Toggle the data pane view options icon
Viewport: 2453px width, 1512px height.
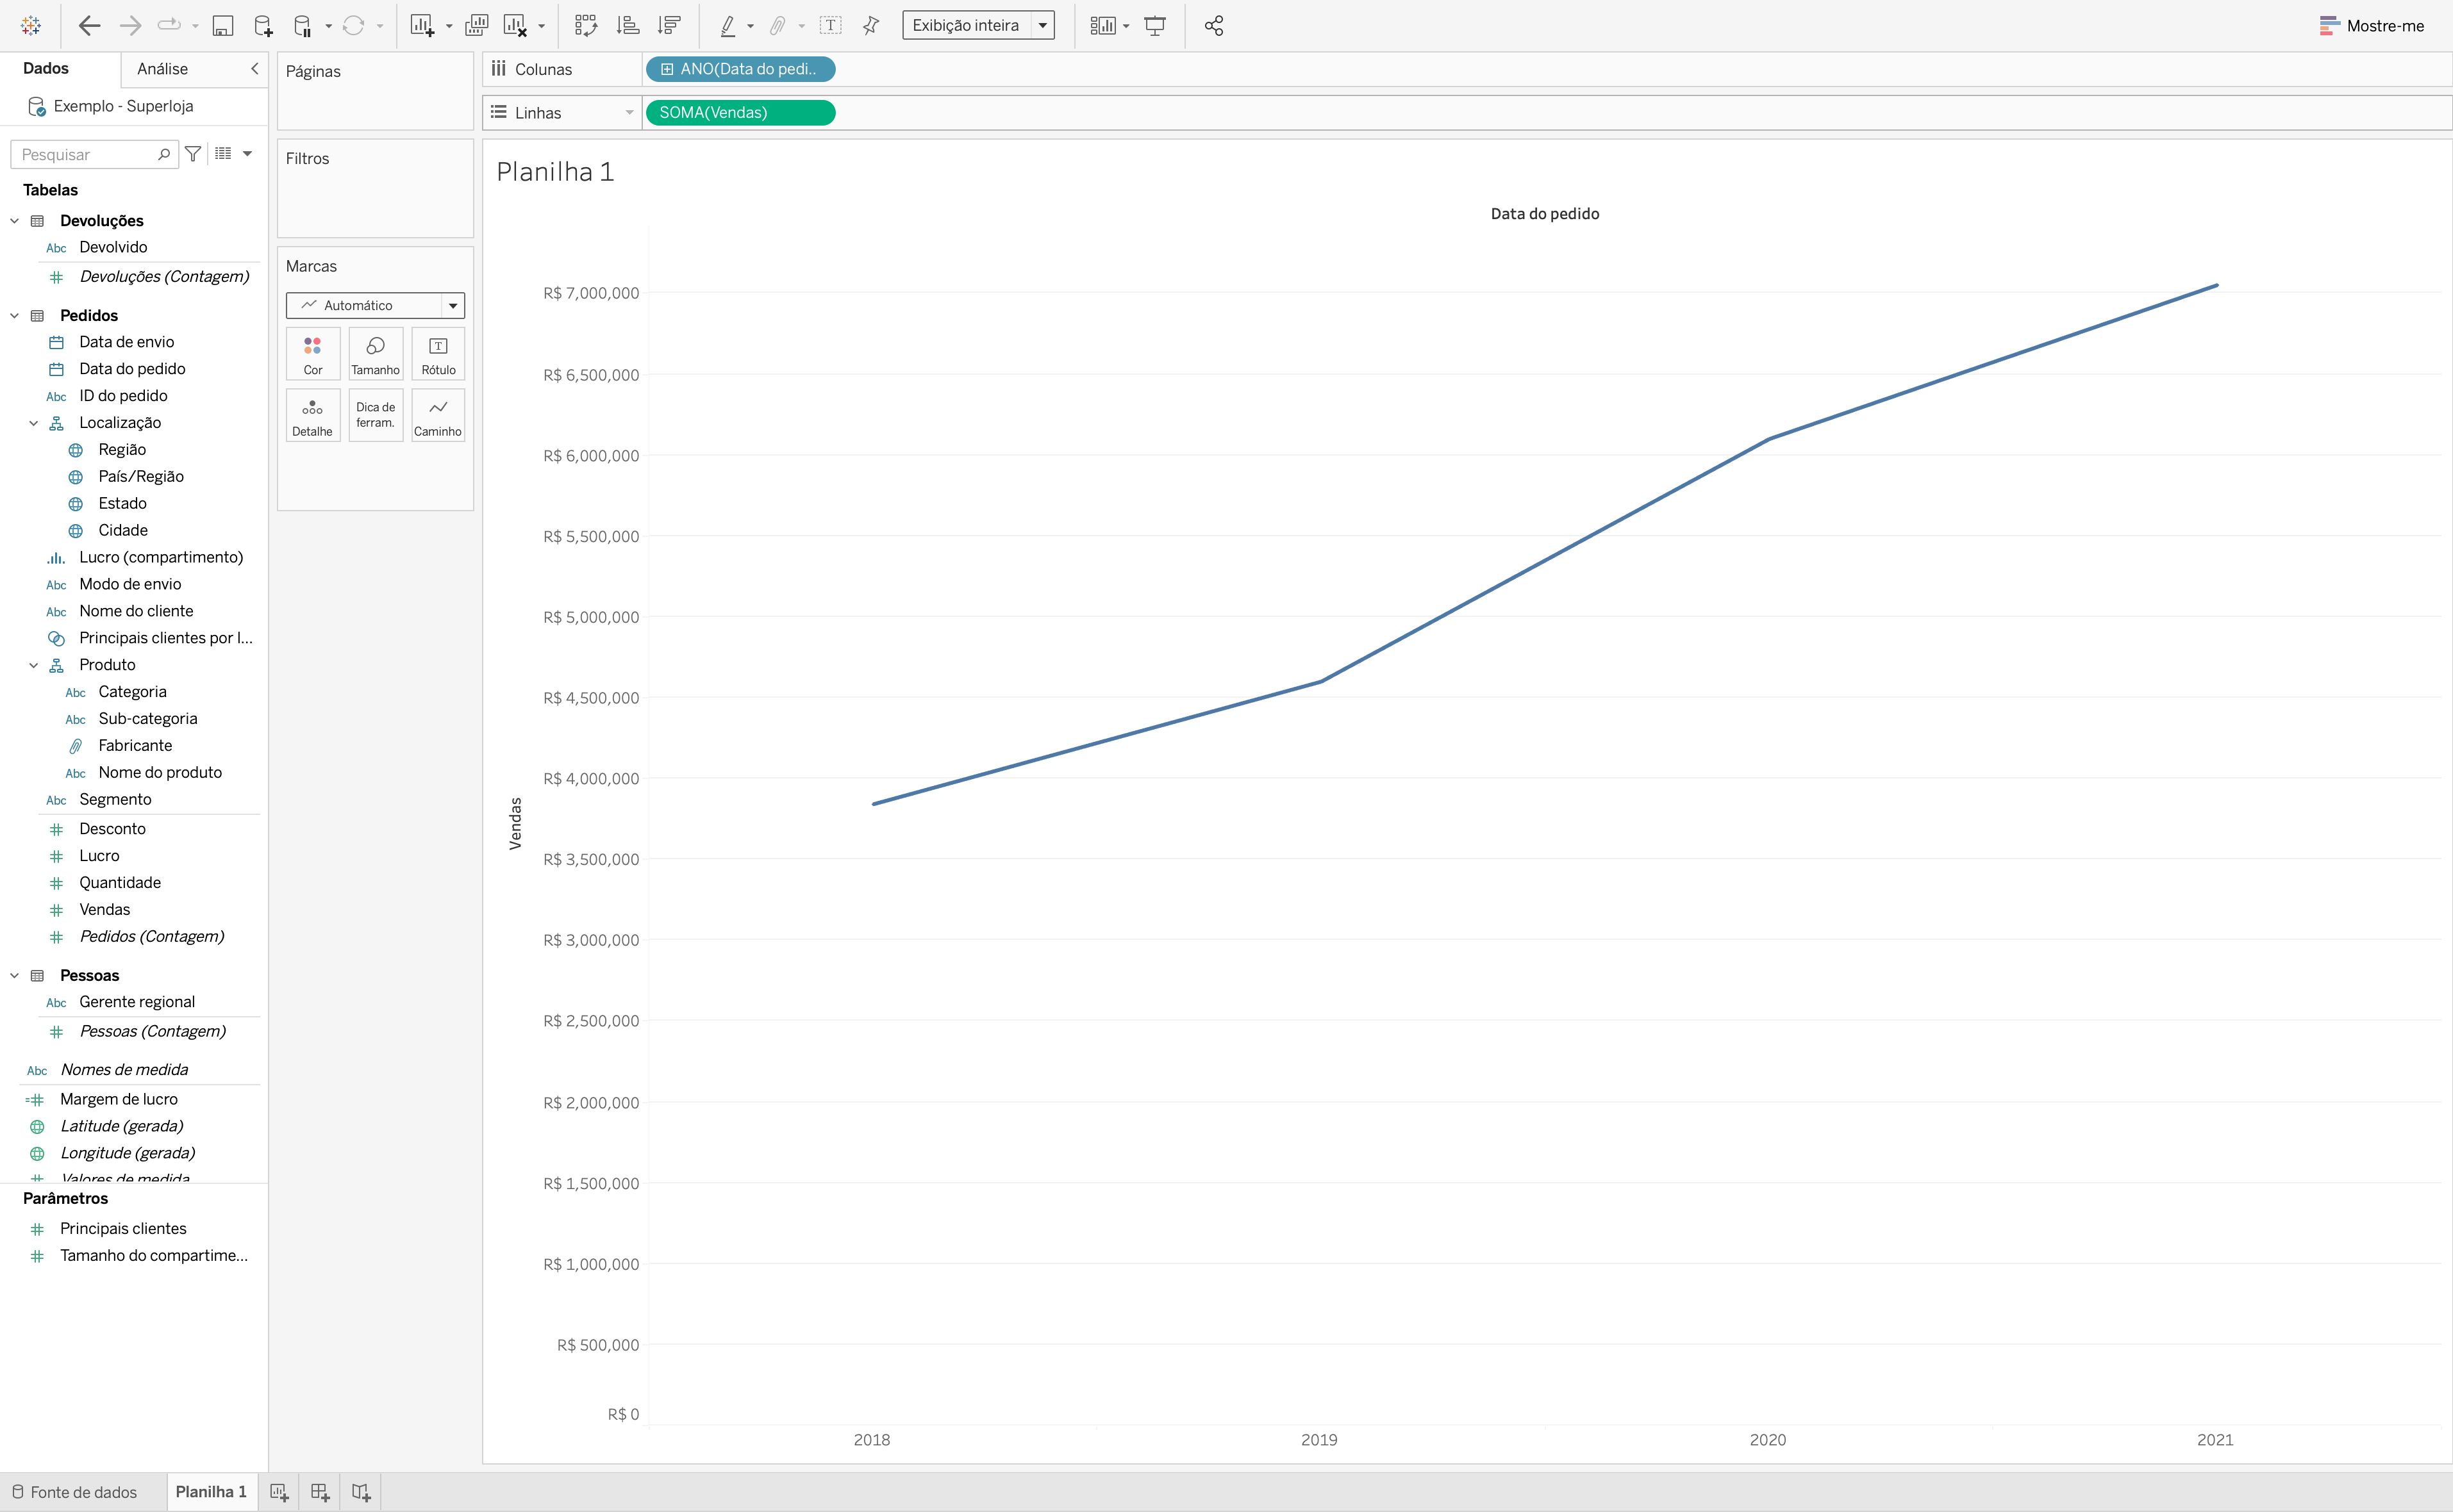coord(223,154)
